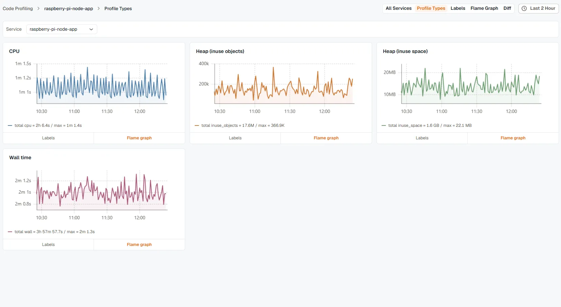Open the Diff tab
Screen dimensions: 561x307
tap(507, 8)
